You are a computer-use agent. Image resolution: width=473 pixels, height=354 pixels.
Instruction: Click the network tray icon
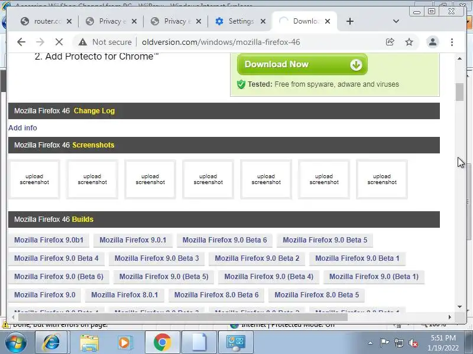coord(399,343)
